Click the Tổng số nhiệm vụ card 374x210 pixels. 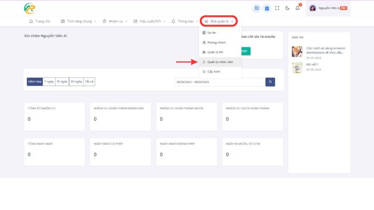coord(54,117)
